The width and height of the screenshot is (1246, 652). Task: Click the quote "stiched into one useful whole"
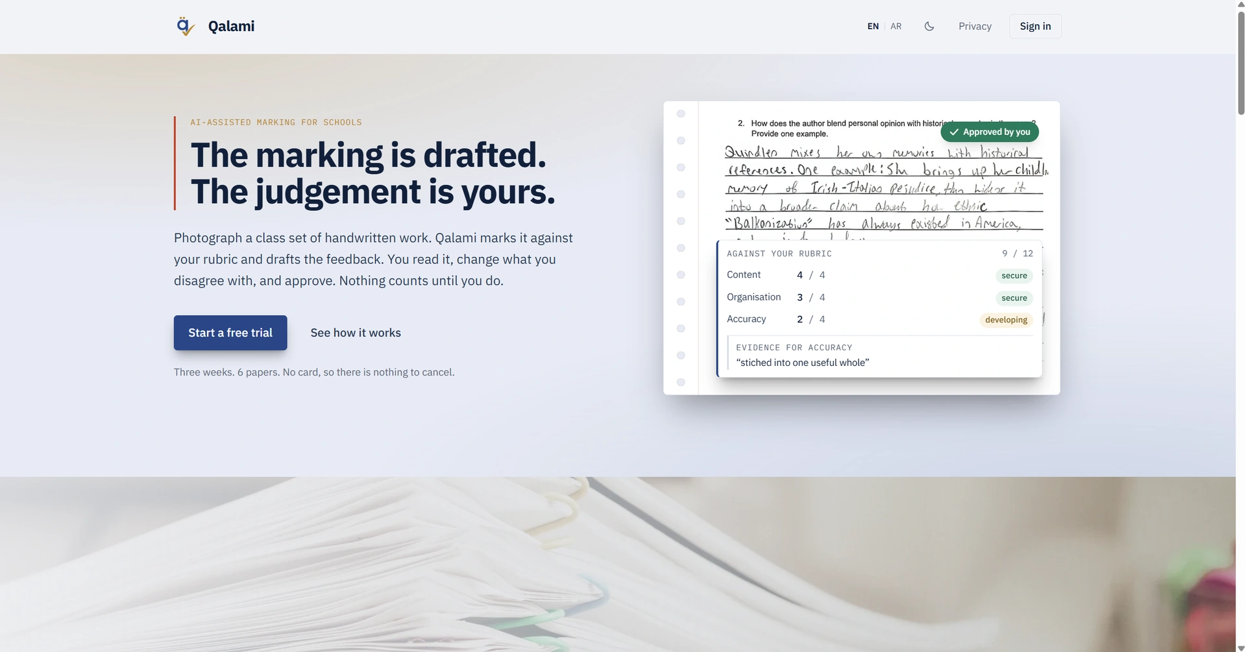803,363
